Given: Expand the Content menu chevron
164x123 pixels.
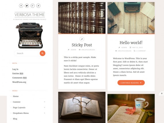Looking at the screenshot, I should 44,102.
